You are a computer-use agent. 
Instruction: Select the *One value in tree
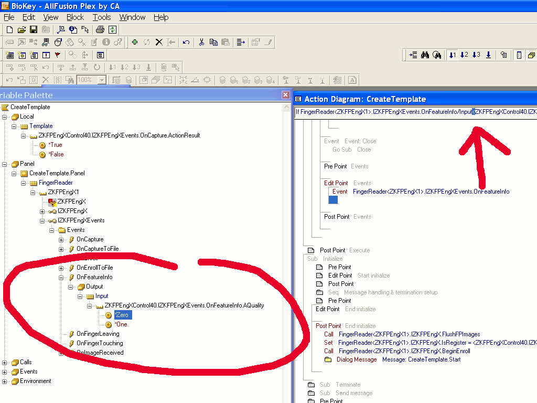tap(121, 324)
